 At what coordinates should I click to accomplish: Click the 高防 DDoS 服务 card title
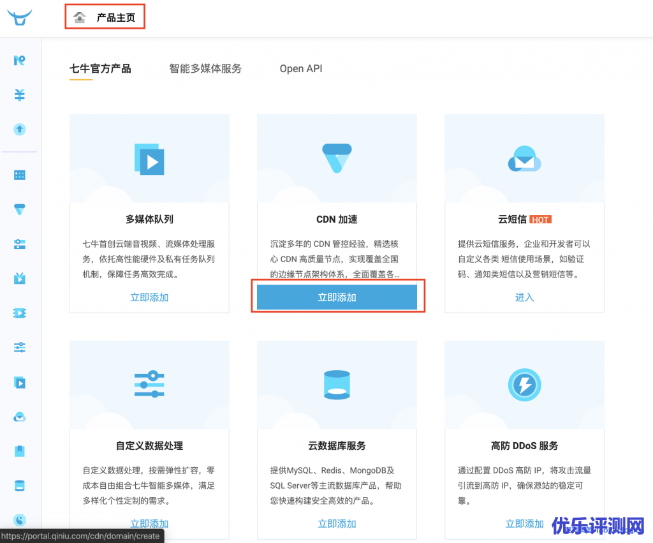pos(525,445)
